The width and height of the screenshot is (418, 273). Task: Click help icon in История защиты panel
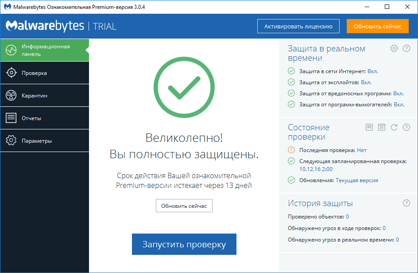tap(406, 203)
